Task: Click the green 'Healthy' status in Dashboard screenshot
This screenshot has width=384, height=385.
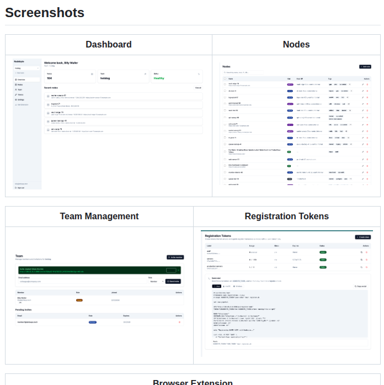Action: (x=159, y=78)
